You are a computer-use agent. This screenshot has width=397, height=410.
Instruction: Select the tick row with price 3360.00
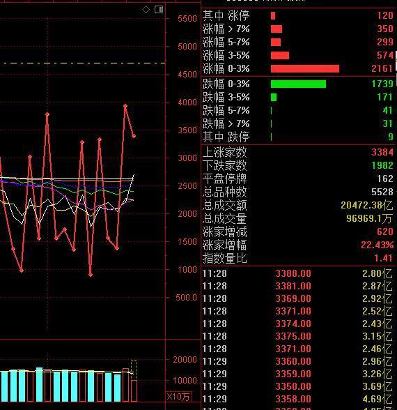point(298,361)
